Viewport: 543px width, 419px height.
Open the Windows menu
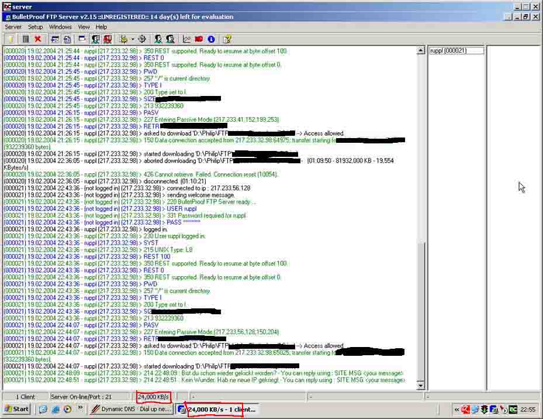pos(60,27)
